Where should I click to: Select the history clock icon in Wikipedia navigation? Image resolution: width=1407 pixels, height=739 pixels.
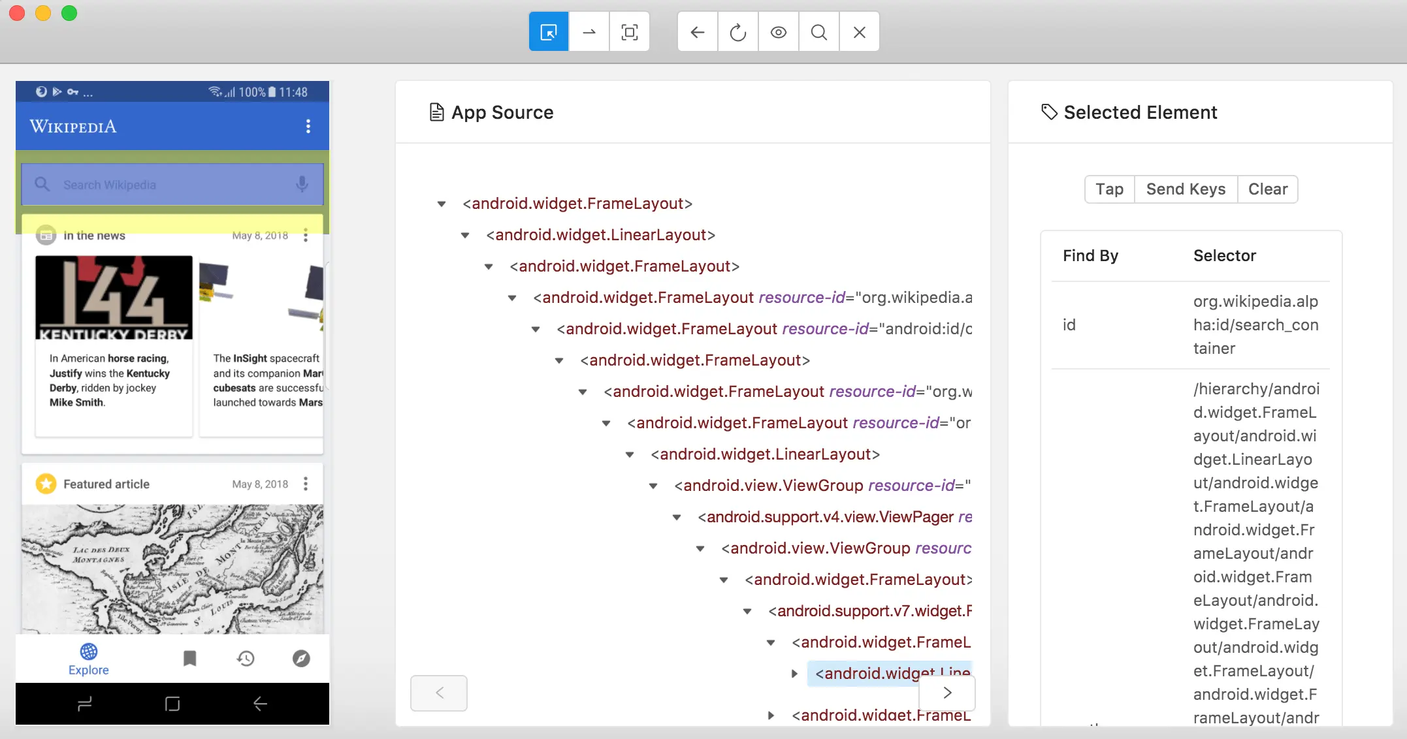tap(245, 658)
